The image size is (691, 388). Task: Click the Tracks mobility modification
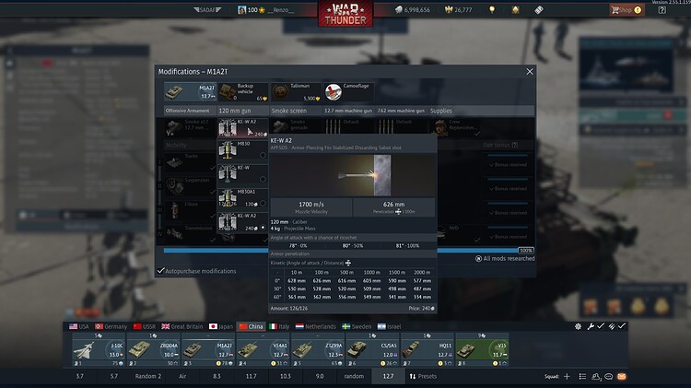(x=190, y=161)
